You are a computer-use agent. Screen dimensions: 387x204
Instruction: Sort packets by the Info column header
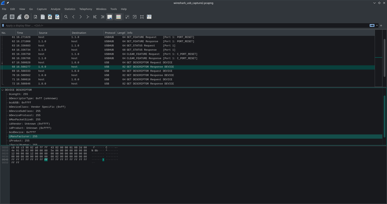(x=250, y=33)
